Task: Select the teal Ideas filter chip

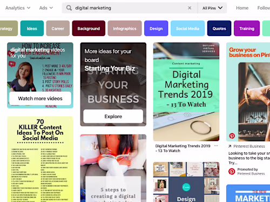Action: pos(32,29)
